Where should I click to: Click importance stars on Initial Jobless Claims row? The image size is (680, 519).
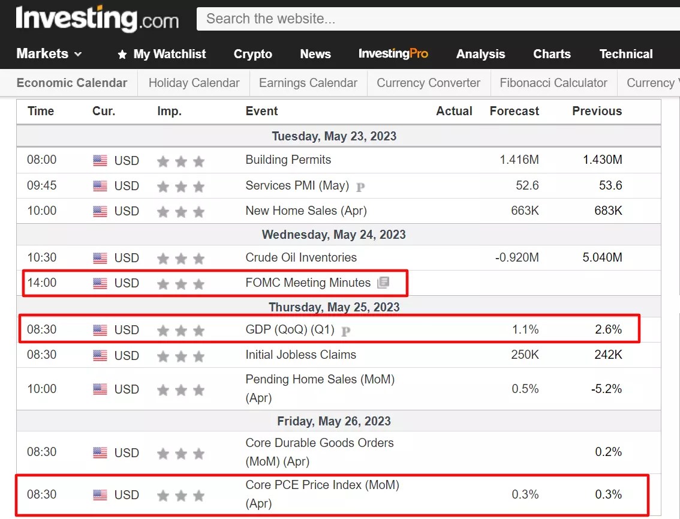point(180,356)
